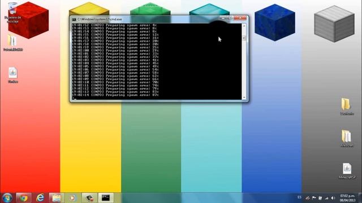Click the log line at 19:02:13 showing 83%

tap(115, 92)
